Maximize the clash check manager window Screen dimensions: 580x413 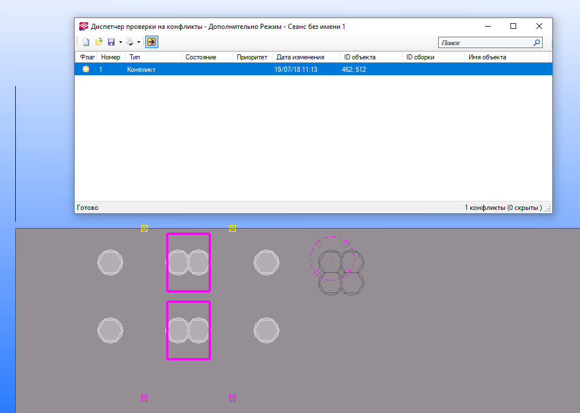[x=513, y=26]
